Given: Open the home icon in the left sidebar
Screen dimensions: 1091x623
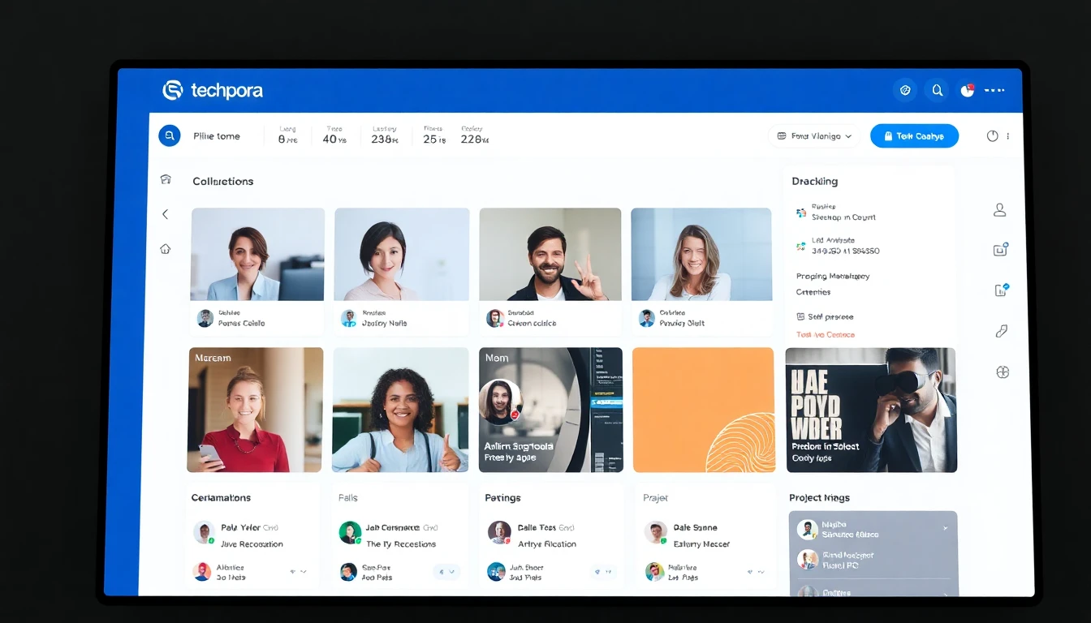Looking at the screenshot, I should click(x=166, y=248).
